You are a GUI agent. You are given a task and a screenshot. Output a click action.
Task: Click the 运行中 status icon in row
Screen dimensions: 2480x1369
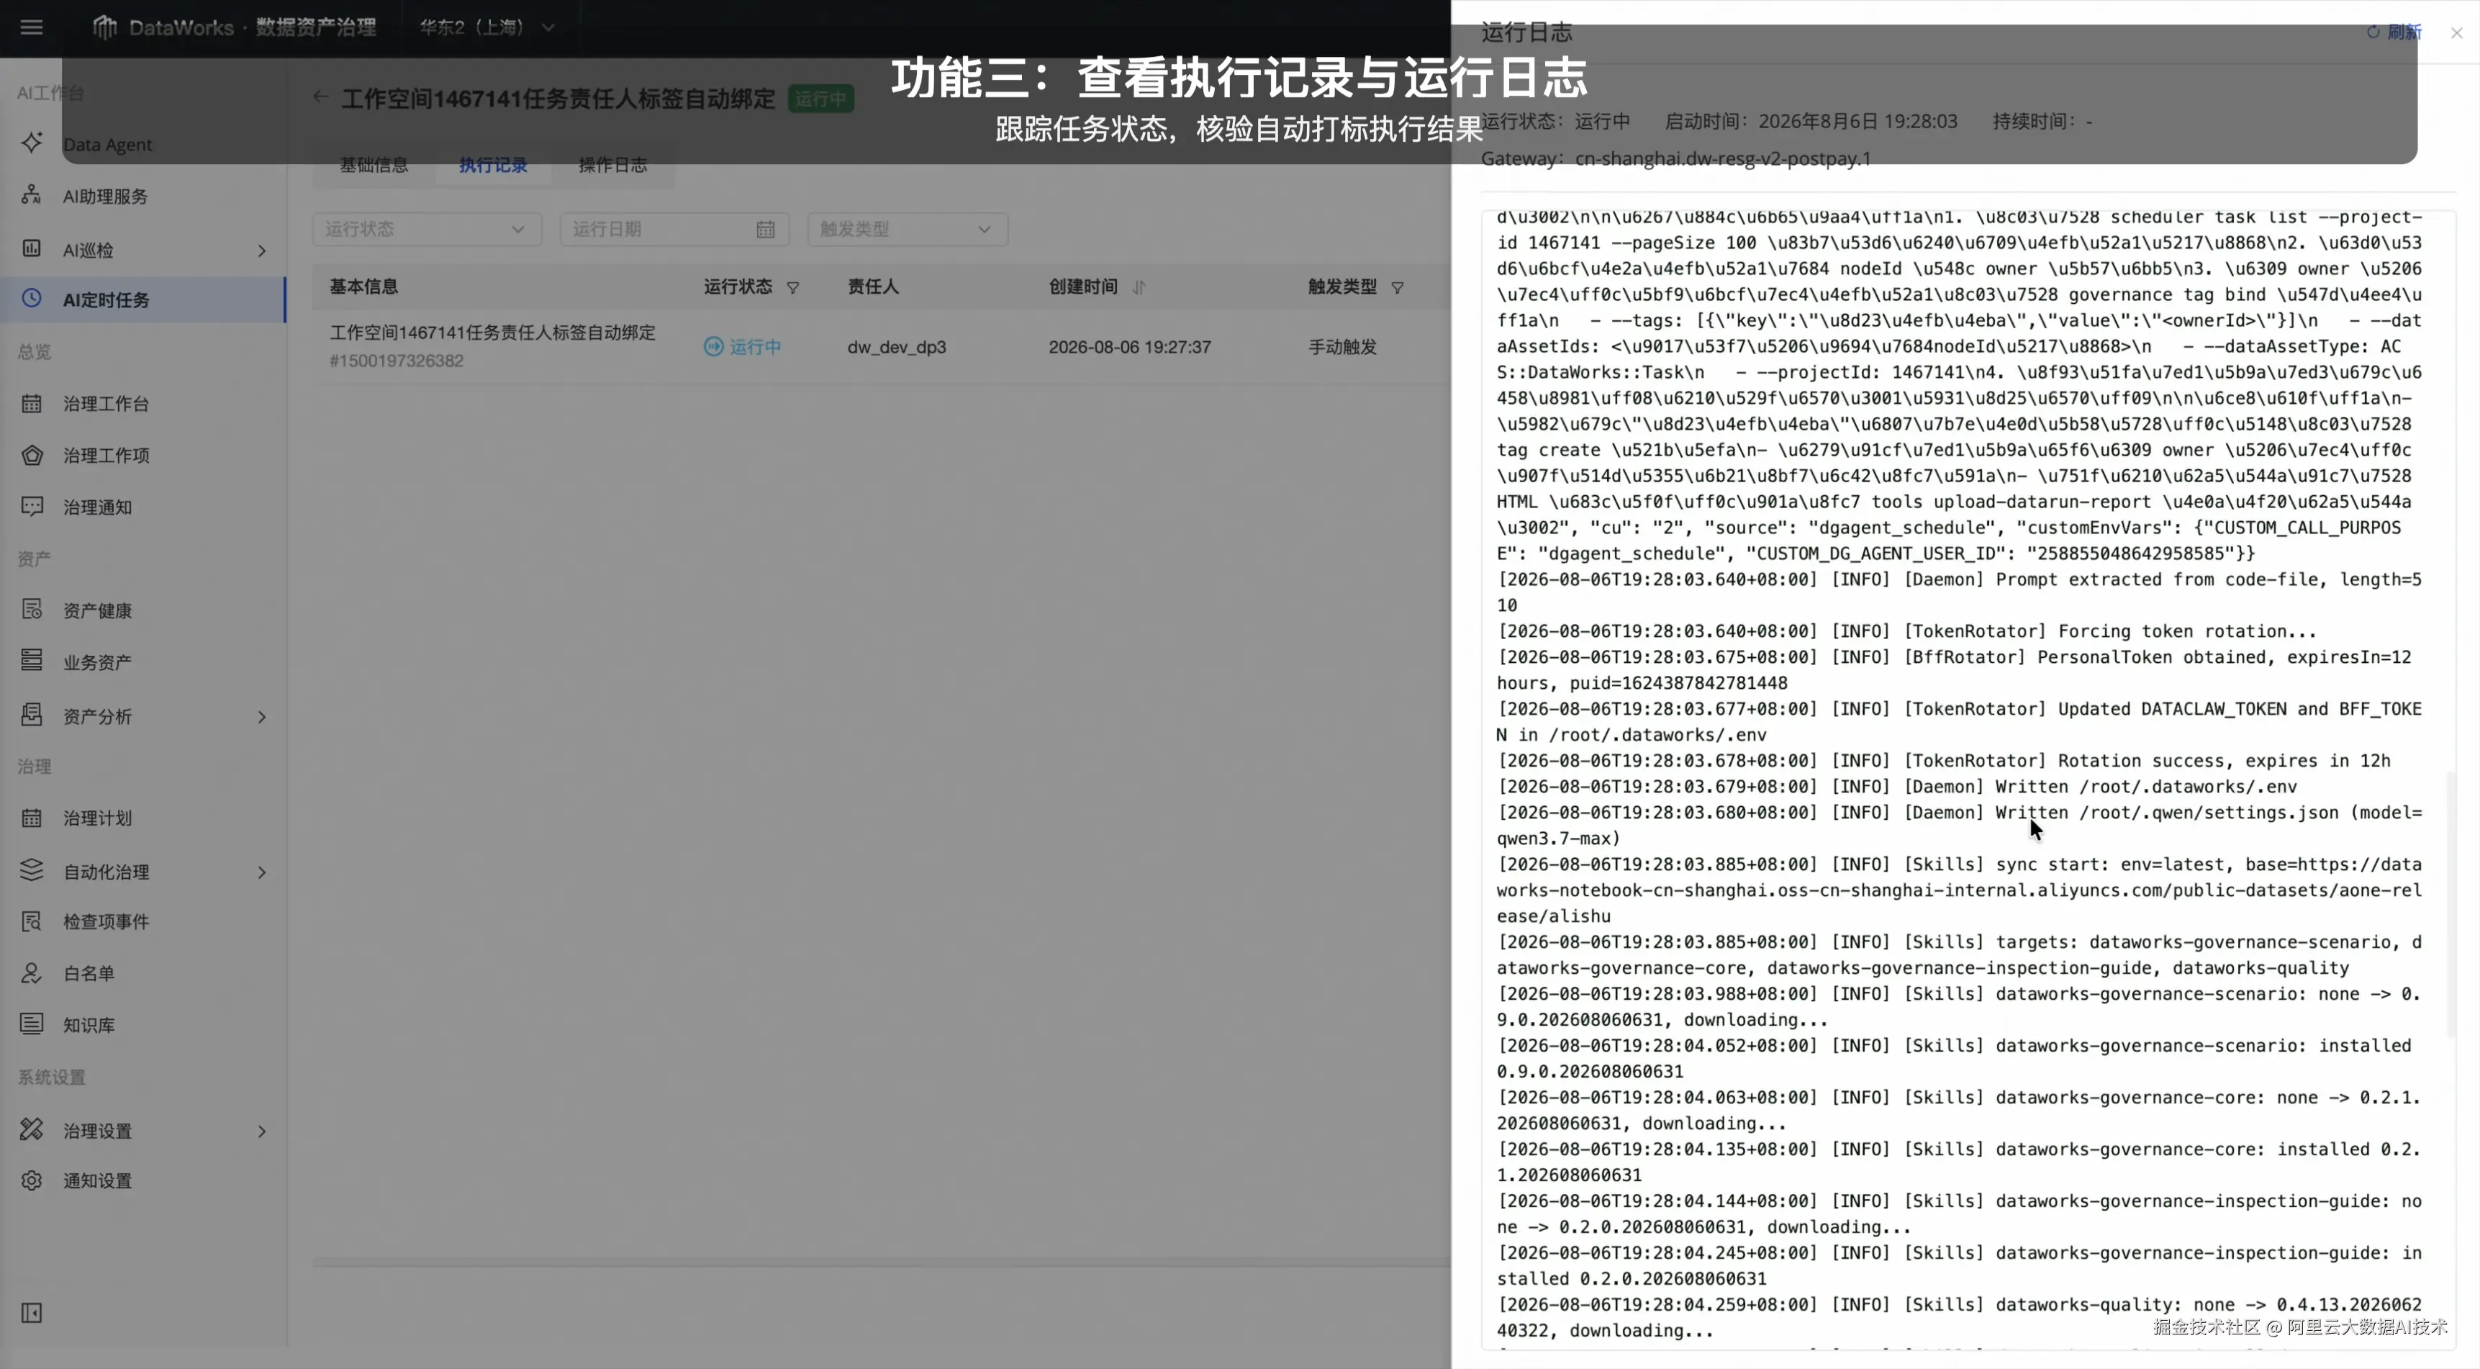pyautogui.click(x=713, y=347)
